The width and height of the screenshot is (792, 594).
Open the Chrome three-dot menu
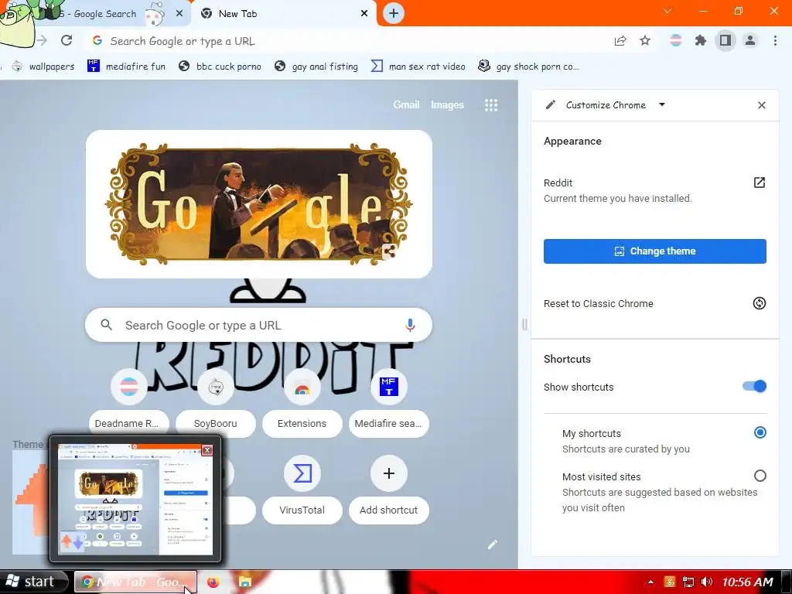(x=775, y=40)
